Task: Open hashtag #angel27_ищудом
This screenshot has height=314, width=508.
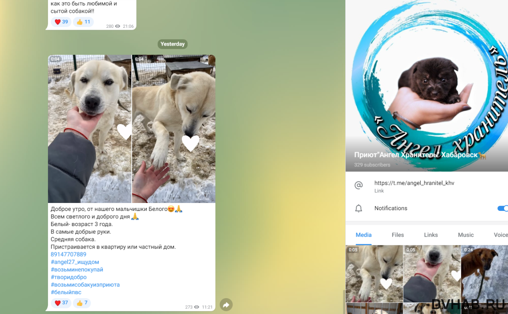Action: [x=75, y=262]
